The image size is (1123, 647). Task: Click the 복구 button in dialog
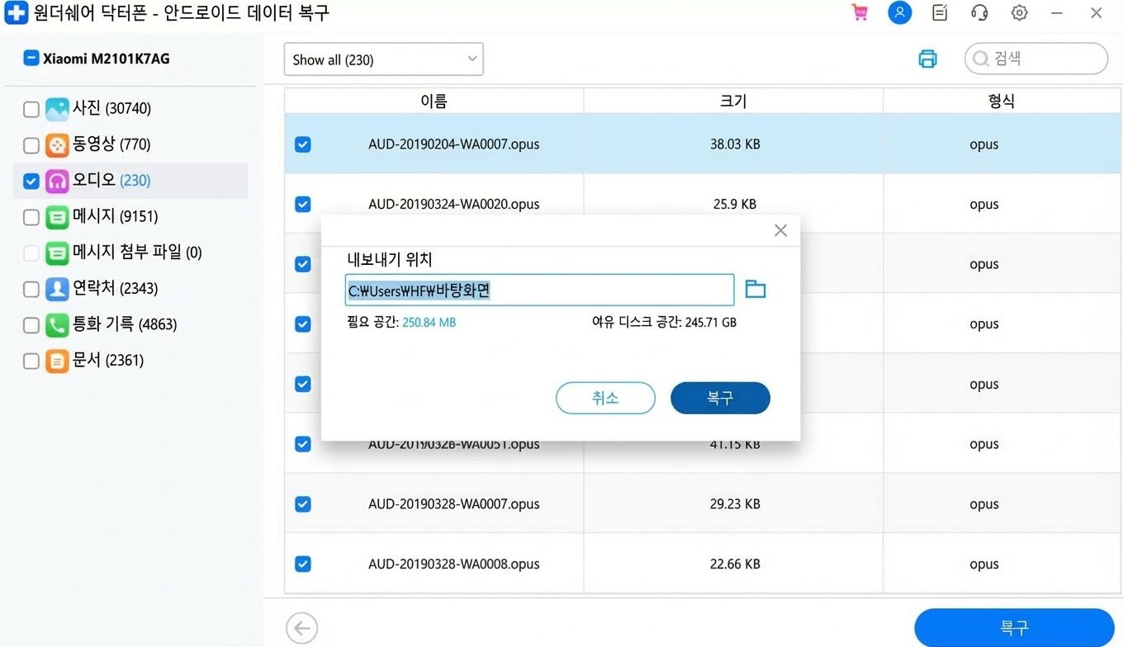(720, 398)
